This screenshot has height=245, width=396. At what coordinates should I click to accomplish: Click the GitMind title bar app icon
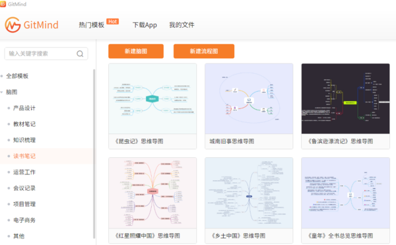3,4
